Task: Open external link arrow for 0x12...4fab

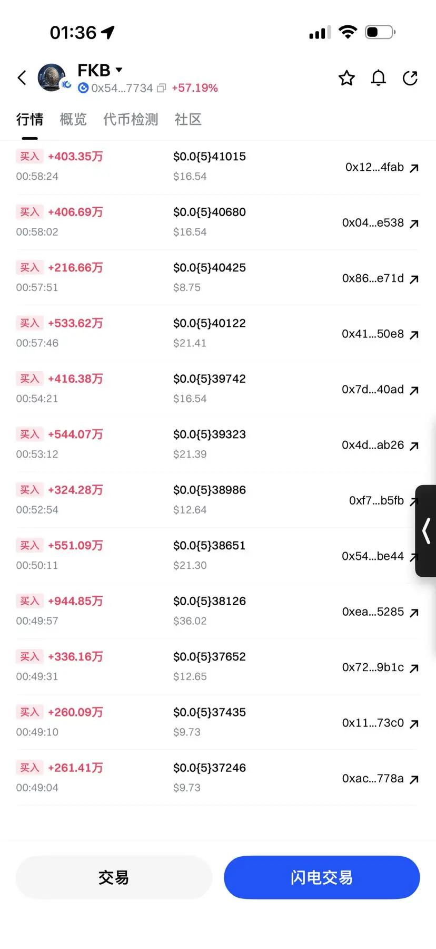Action: (x=414, y=168)
